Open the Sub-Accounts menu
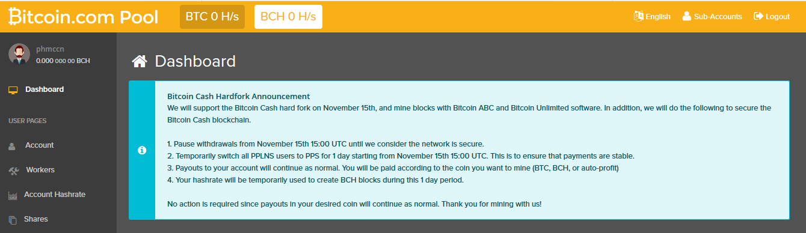The width and height of the screenshot is (806, 233). coord(712,16)
